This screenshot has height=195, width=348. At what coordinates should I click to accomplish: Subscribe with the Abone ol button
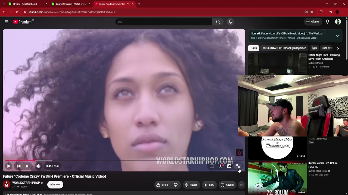(x=55, y=185)
